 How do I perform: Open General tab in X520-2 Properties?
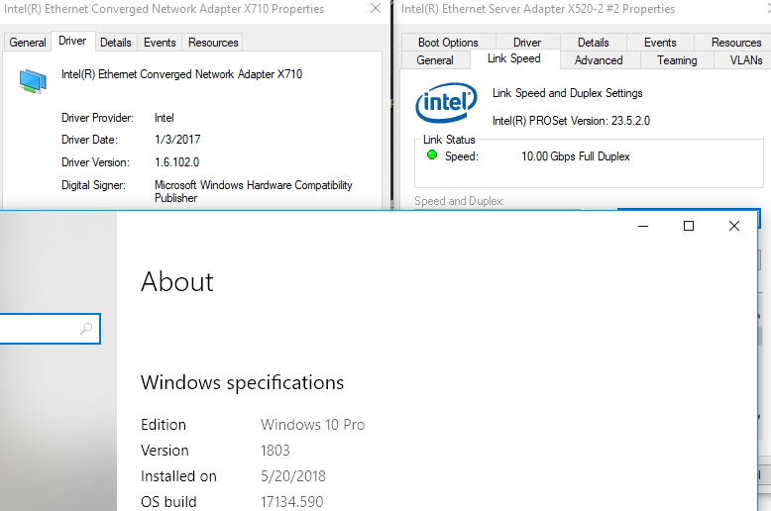tap(435, 60)
